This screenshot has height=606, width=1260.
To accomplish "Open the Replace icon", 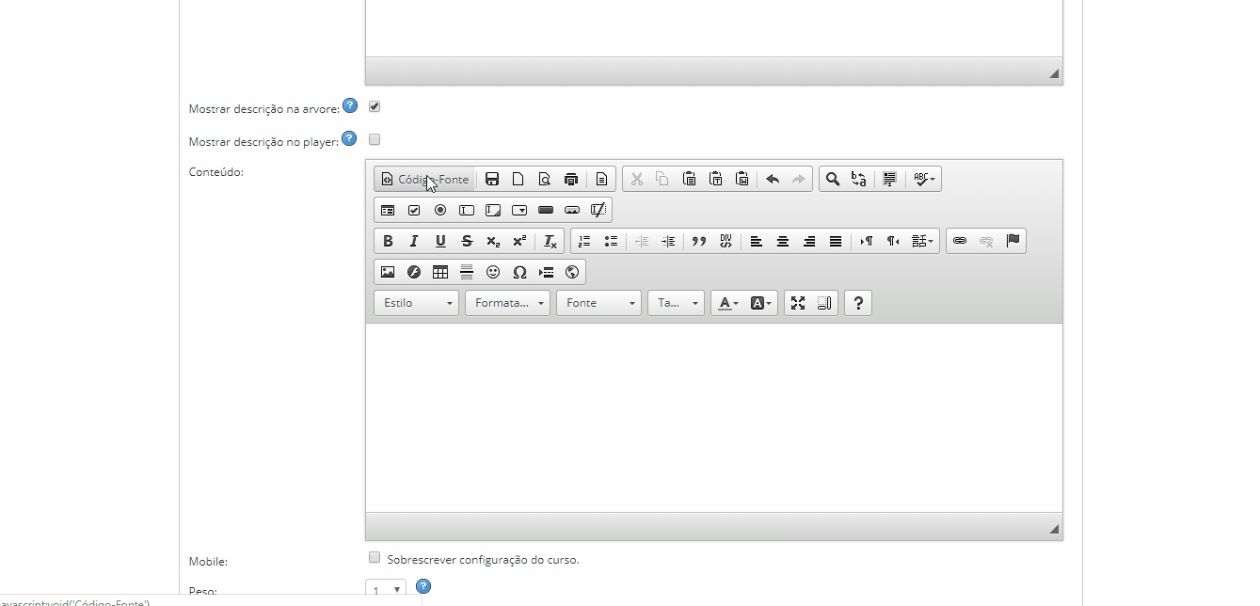I will [859, 179].
